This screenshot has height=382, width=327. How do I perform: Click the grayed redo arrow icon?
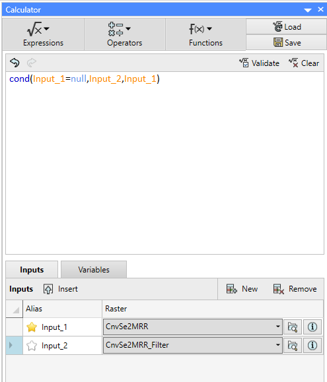[x=32, y=63]
